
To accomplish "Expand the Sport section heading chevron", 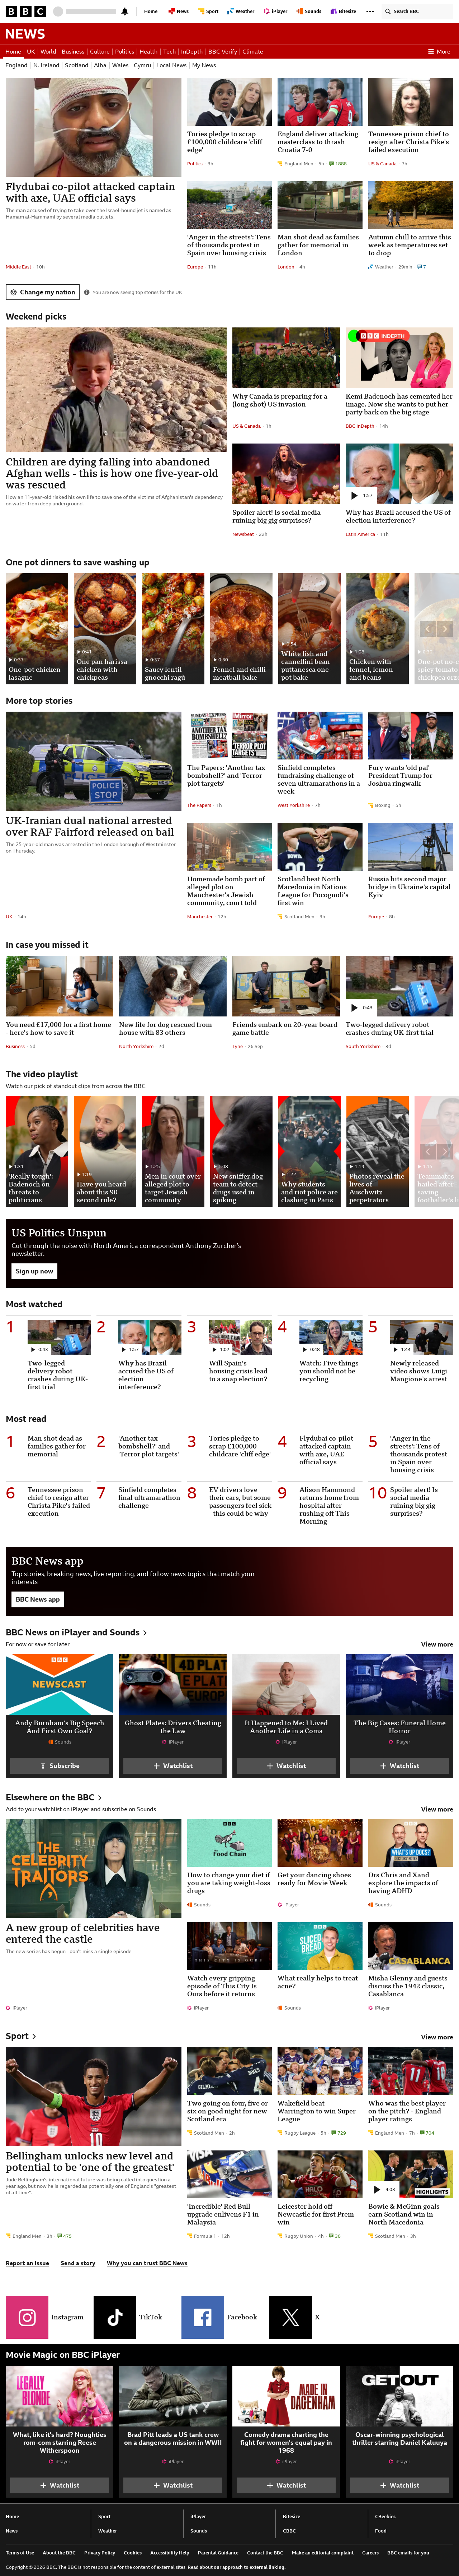I will (x=34, y=2036).
